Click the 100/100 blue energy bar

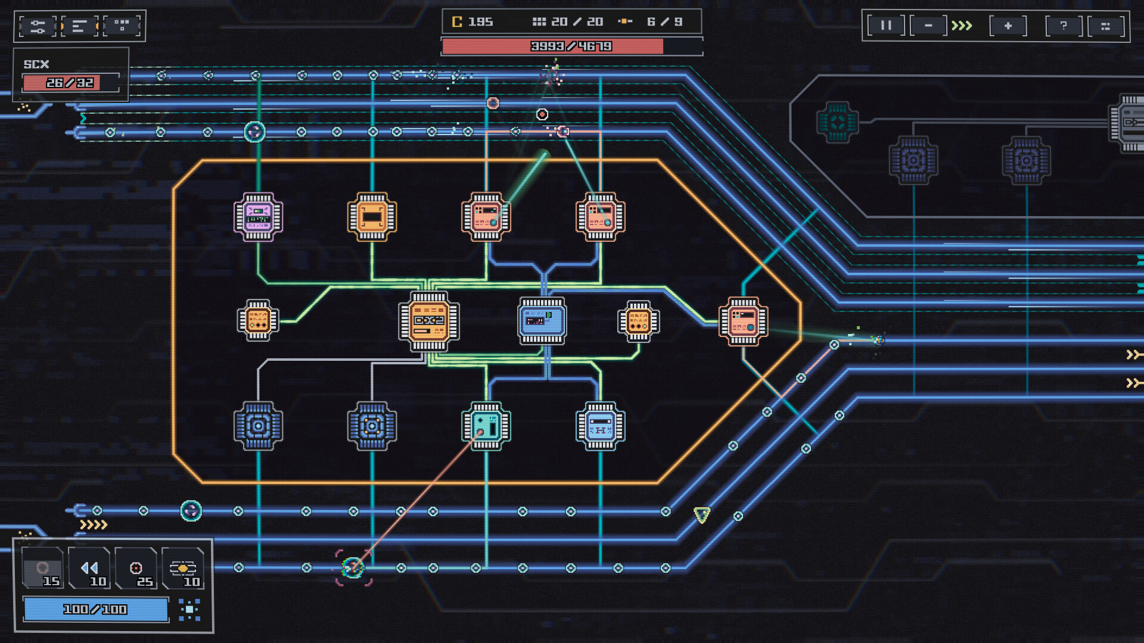(x=95, y=609)
